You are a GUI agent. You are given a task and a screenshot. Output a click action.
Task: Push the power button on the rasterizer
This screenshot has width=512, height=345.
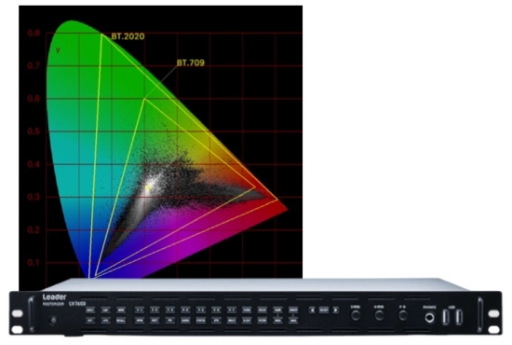pyautogui.click(x=54, y=320)
